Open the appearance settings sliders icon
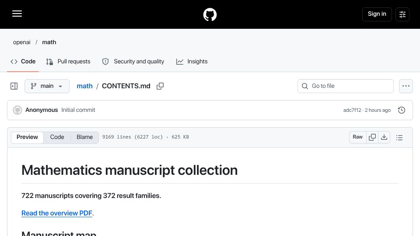 coord(402,14)
